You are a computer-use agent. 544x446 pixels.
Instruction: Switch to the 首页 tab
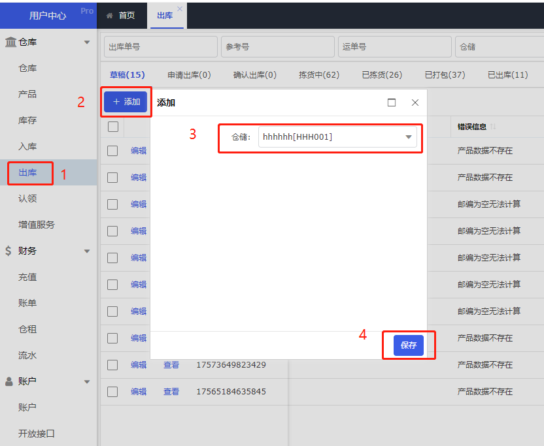click(122, 16)
